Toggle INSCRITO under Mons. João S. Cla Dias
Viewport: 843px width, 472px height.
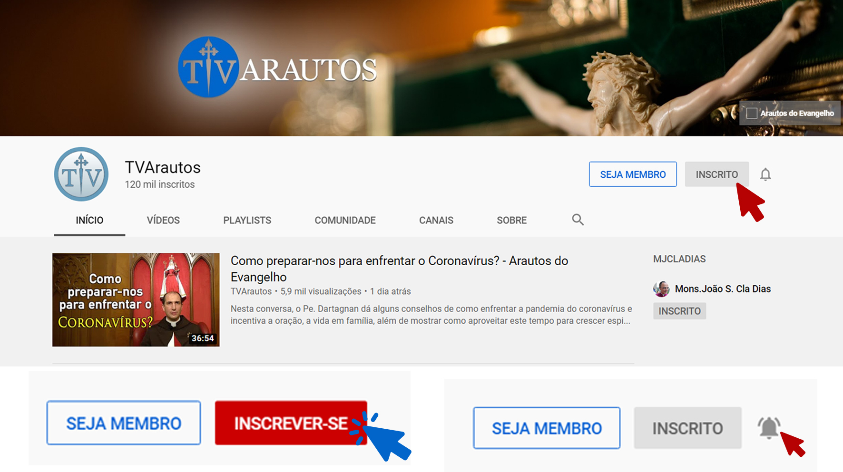click(x=679, y=311)
